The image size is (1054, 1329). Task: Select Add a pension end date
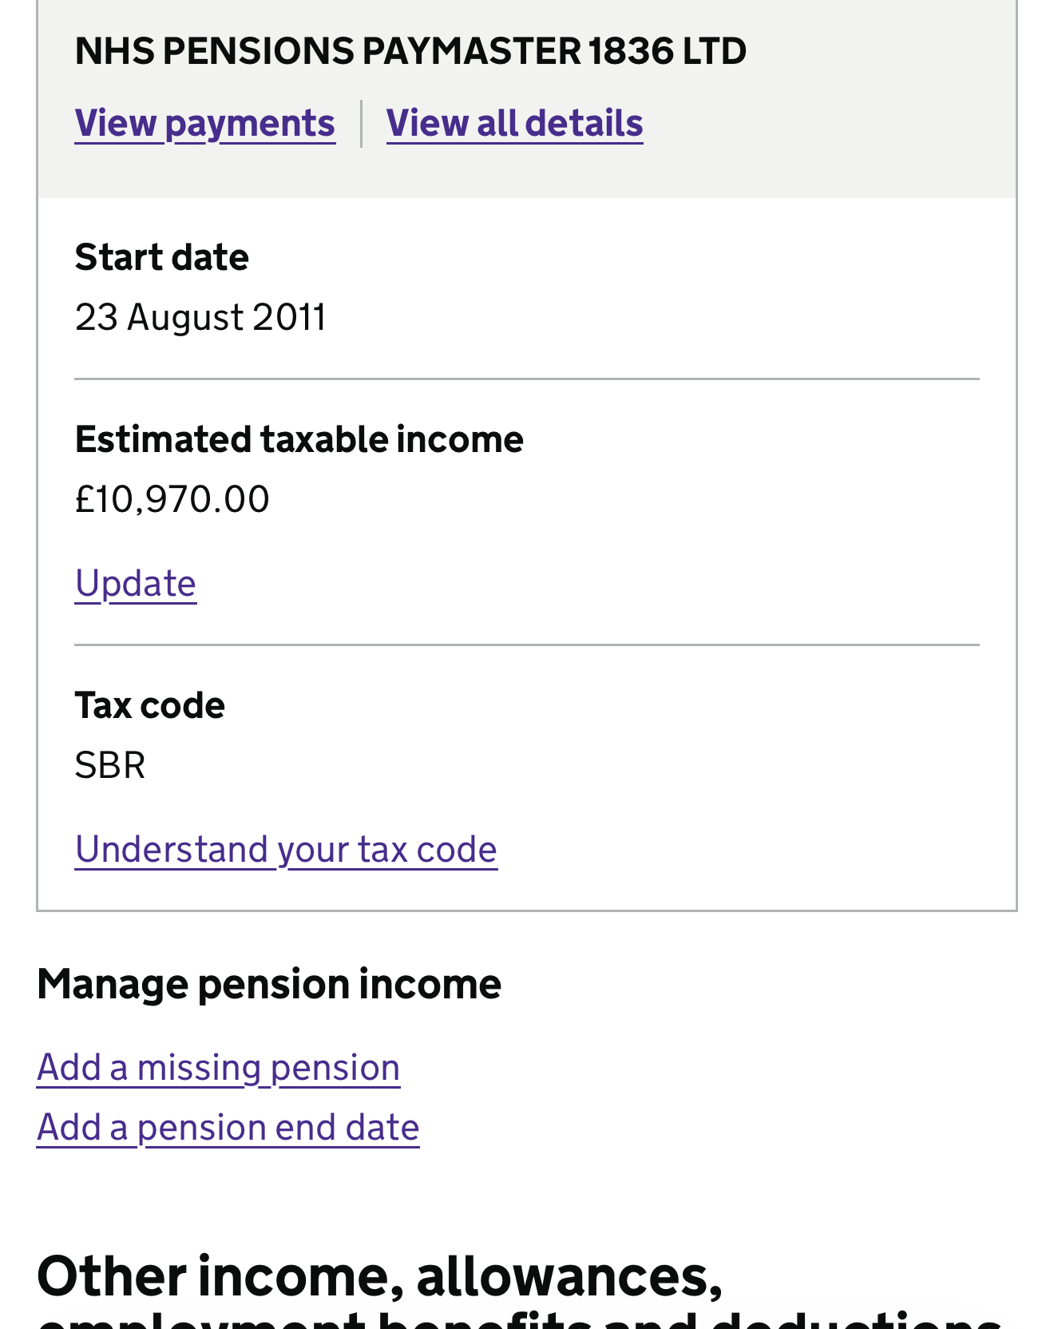pyautogui.click(x=228, y=1128)
